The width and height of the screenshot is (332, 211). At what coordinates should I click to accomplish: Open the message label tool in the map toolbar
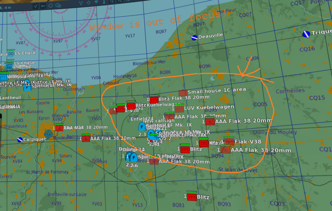pos(58,5)
